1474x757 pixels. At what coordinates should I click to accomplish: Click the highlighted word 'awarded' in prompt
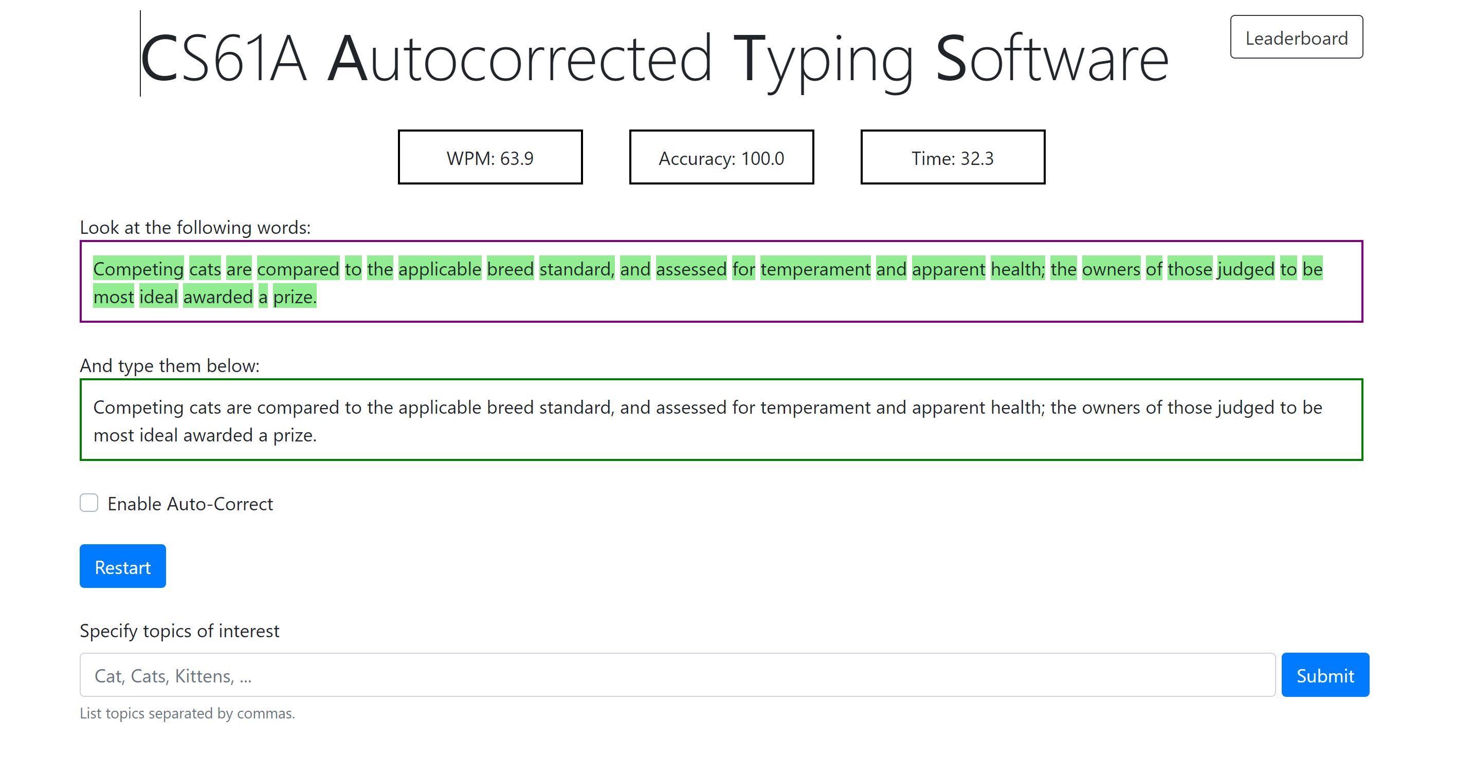click(218, 297)
